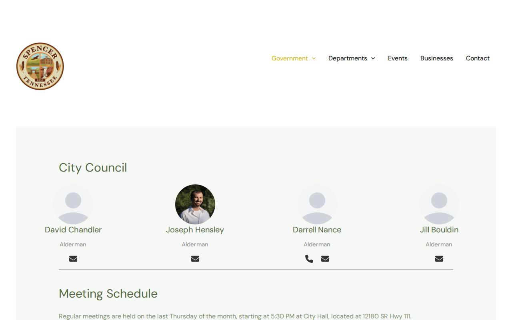Viewport: 512px width, 320px height.
Task: Click the name David Chandler
Action: click(x=73, y=230)
